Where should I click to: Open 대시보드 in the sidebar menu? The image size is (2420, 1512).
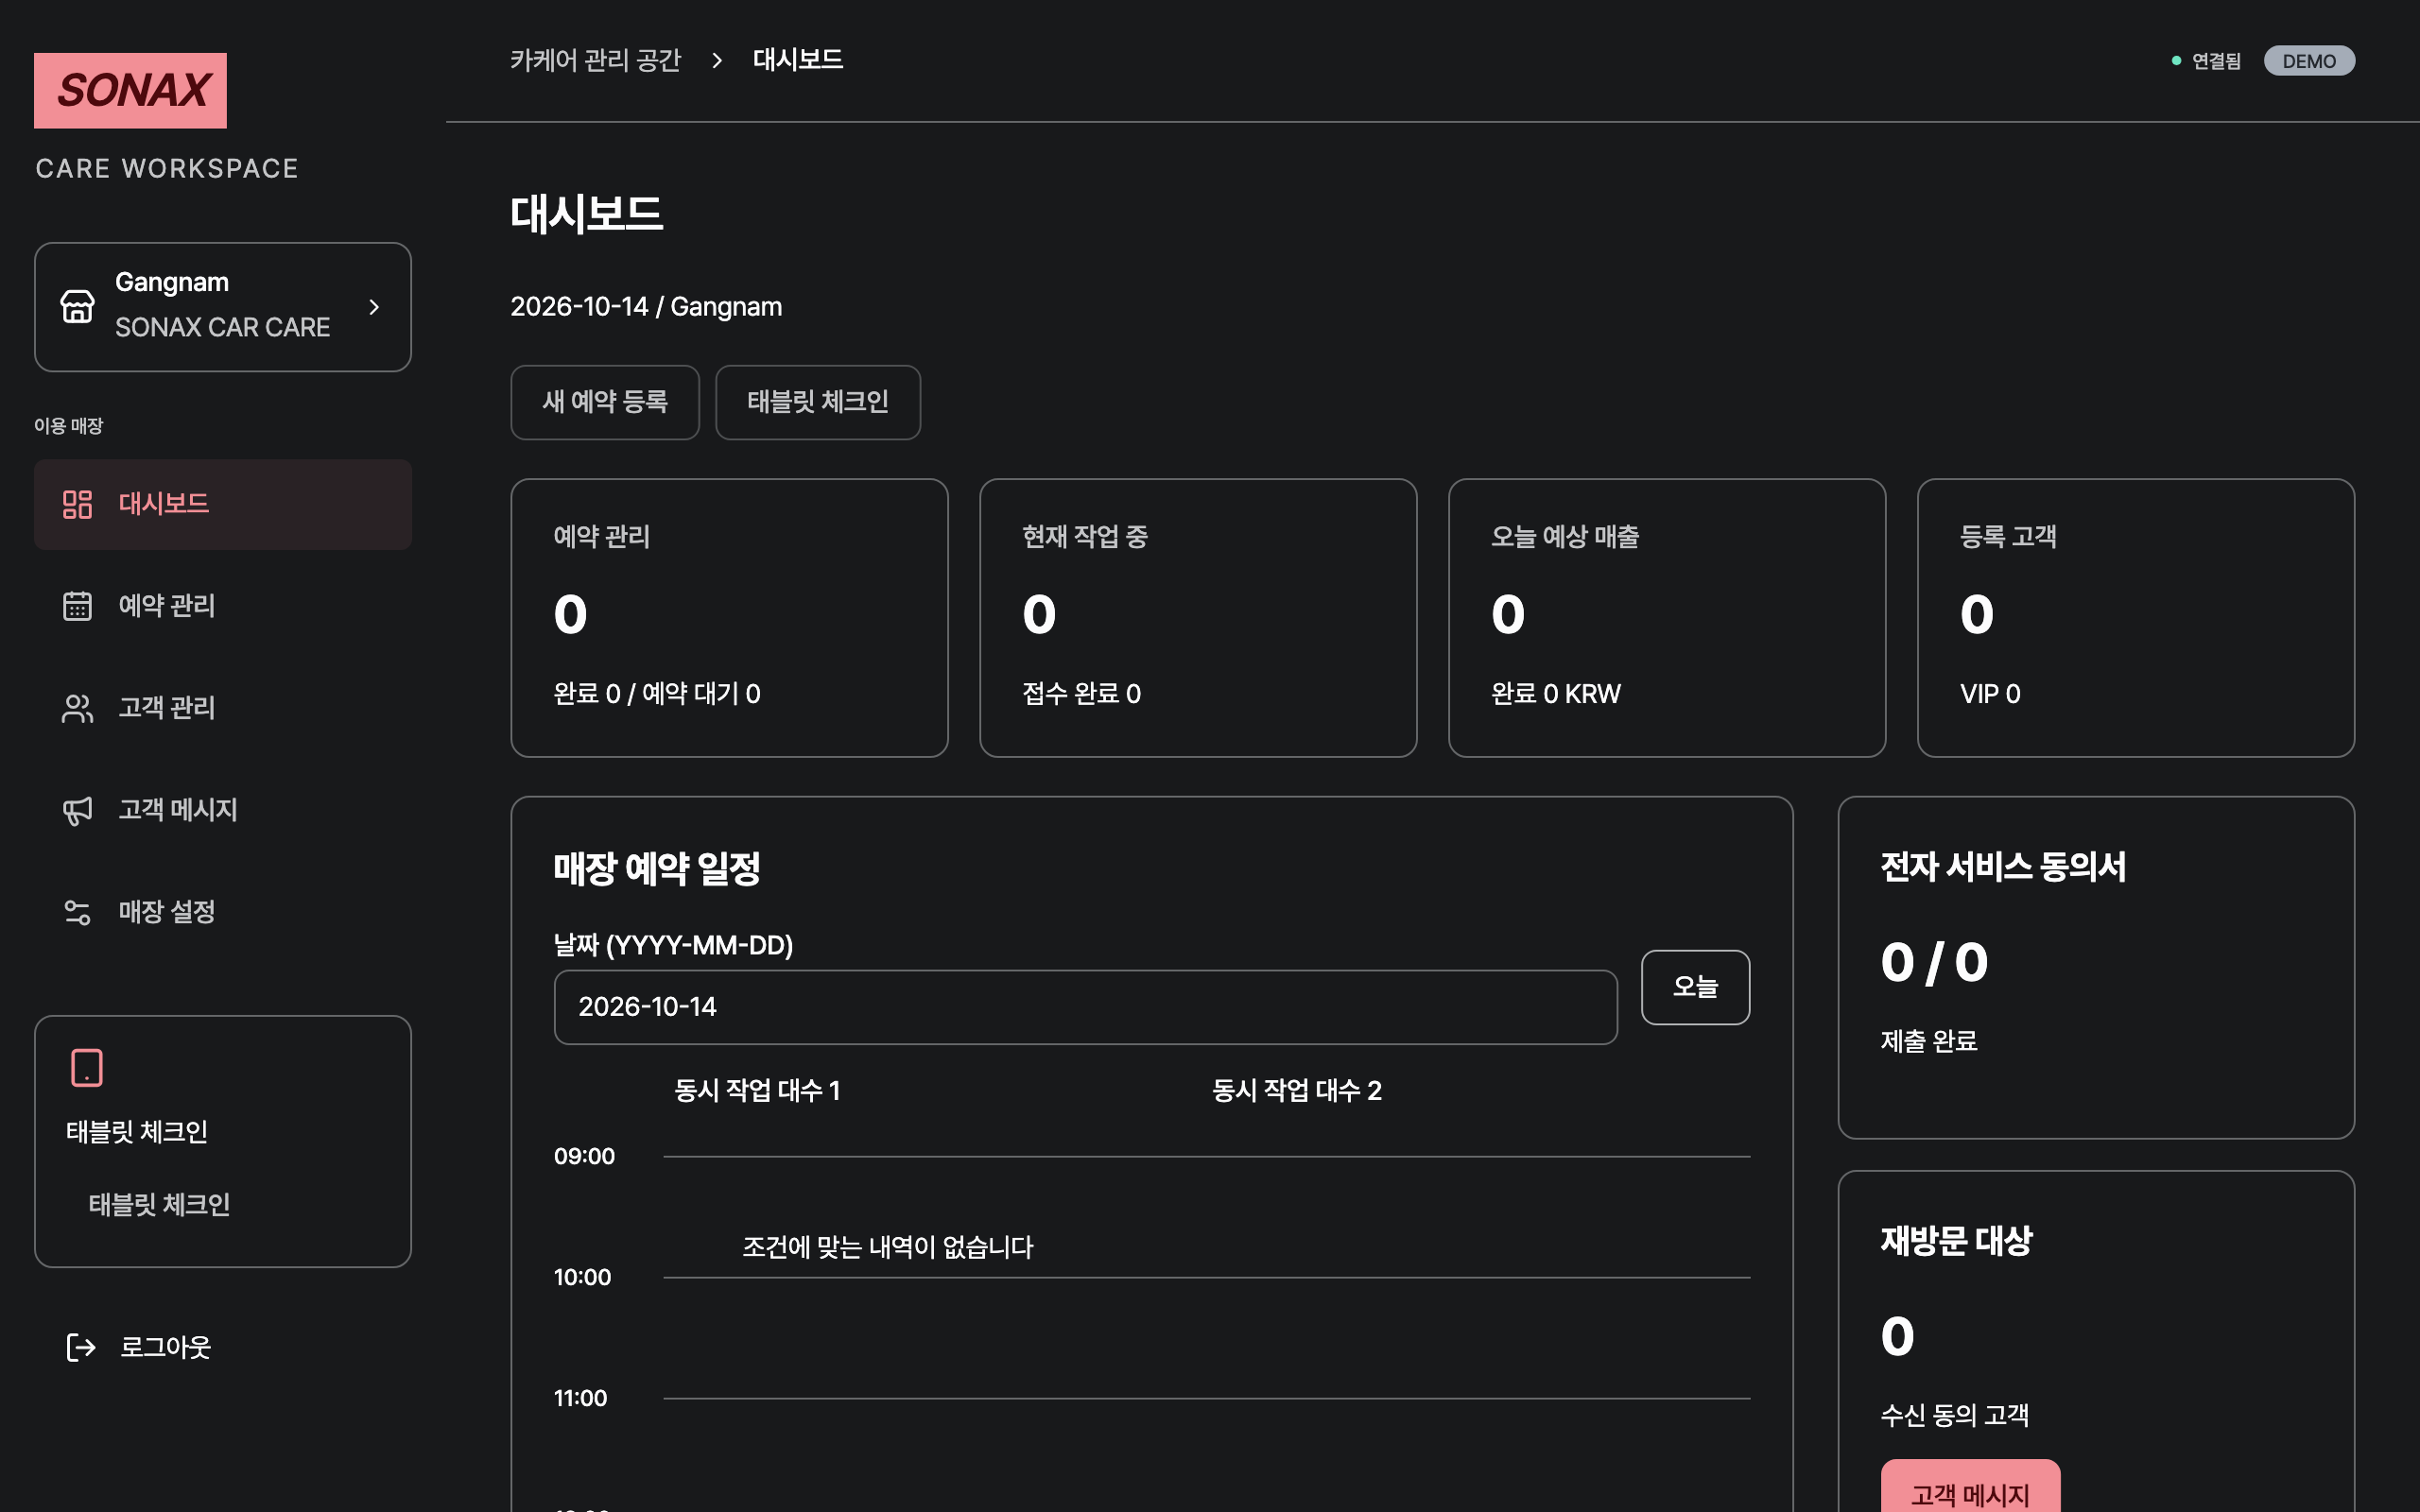point(223,504)
